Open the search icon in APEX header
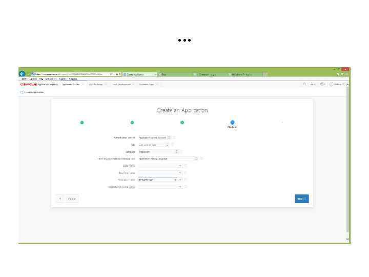Image resolution: width=369 pixels, height=277 pixels. click(304, 84)
